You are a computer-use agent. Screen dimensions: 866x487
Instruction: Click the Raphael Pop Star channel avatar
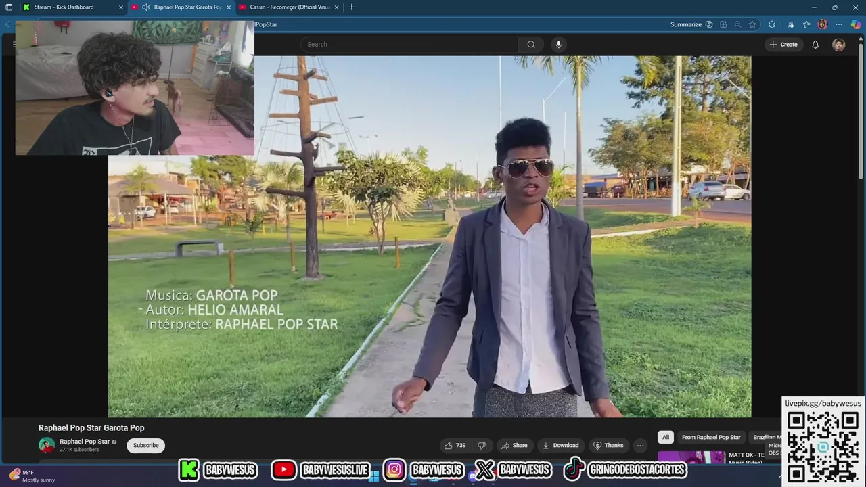tap(47, 445)
